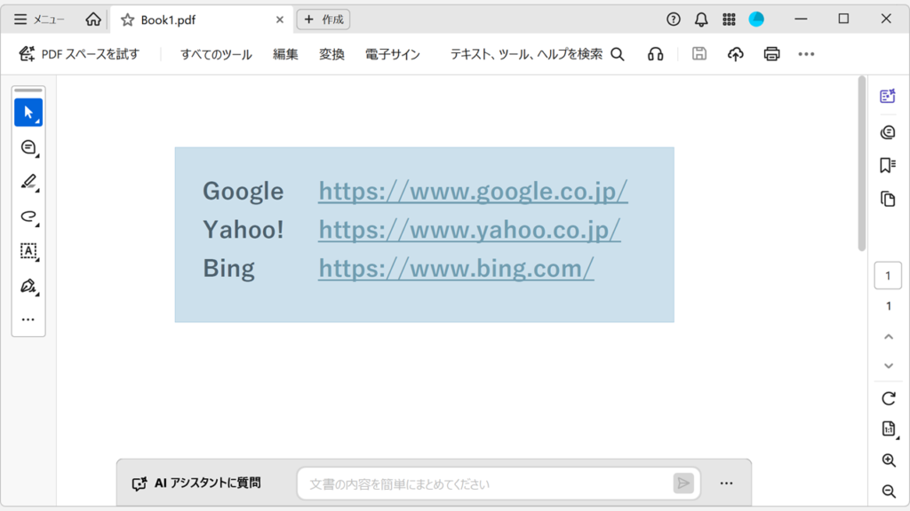
Task: Star the Book1.pdf tab as favorite
Action: [127, 20]
